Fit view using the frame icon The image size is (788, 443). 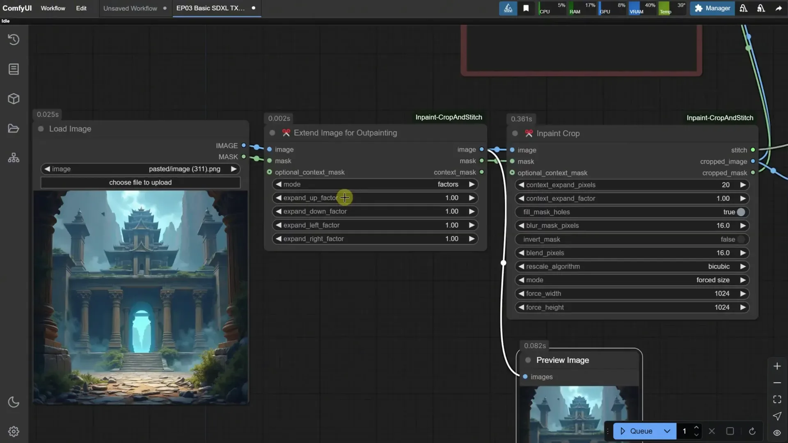click(777, 399)
